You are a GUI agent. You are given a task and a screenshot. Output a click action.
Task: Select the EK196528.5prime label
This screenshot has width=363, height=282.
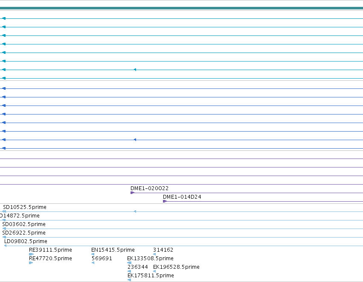click(176, 267)
